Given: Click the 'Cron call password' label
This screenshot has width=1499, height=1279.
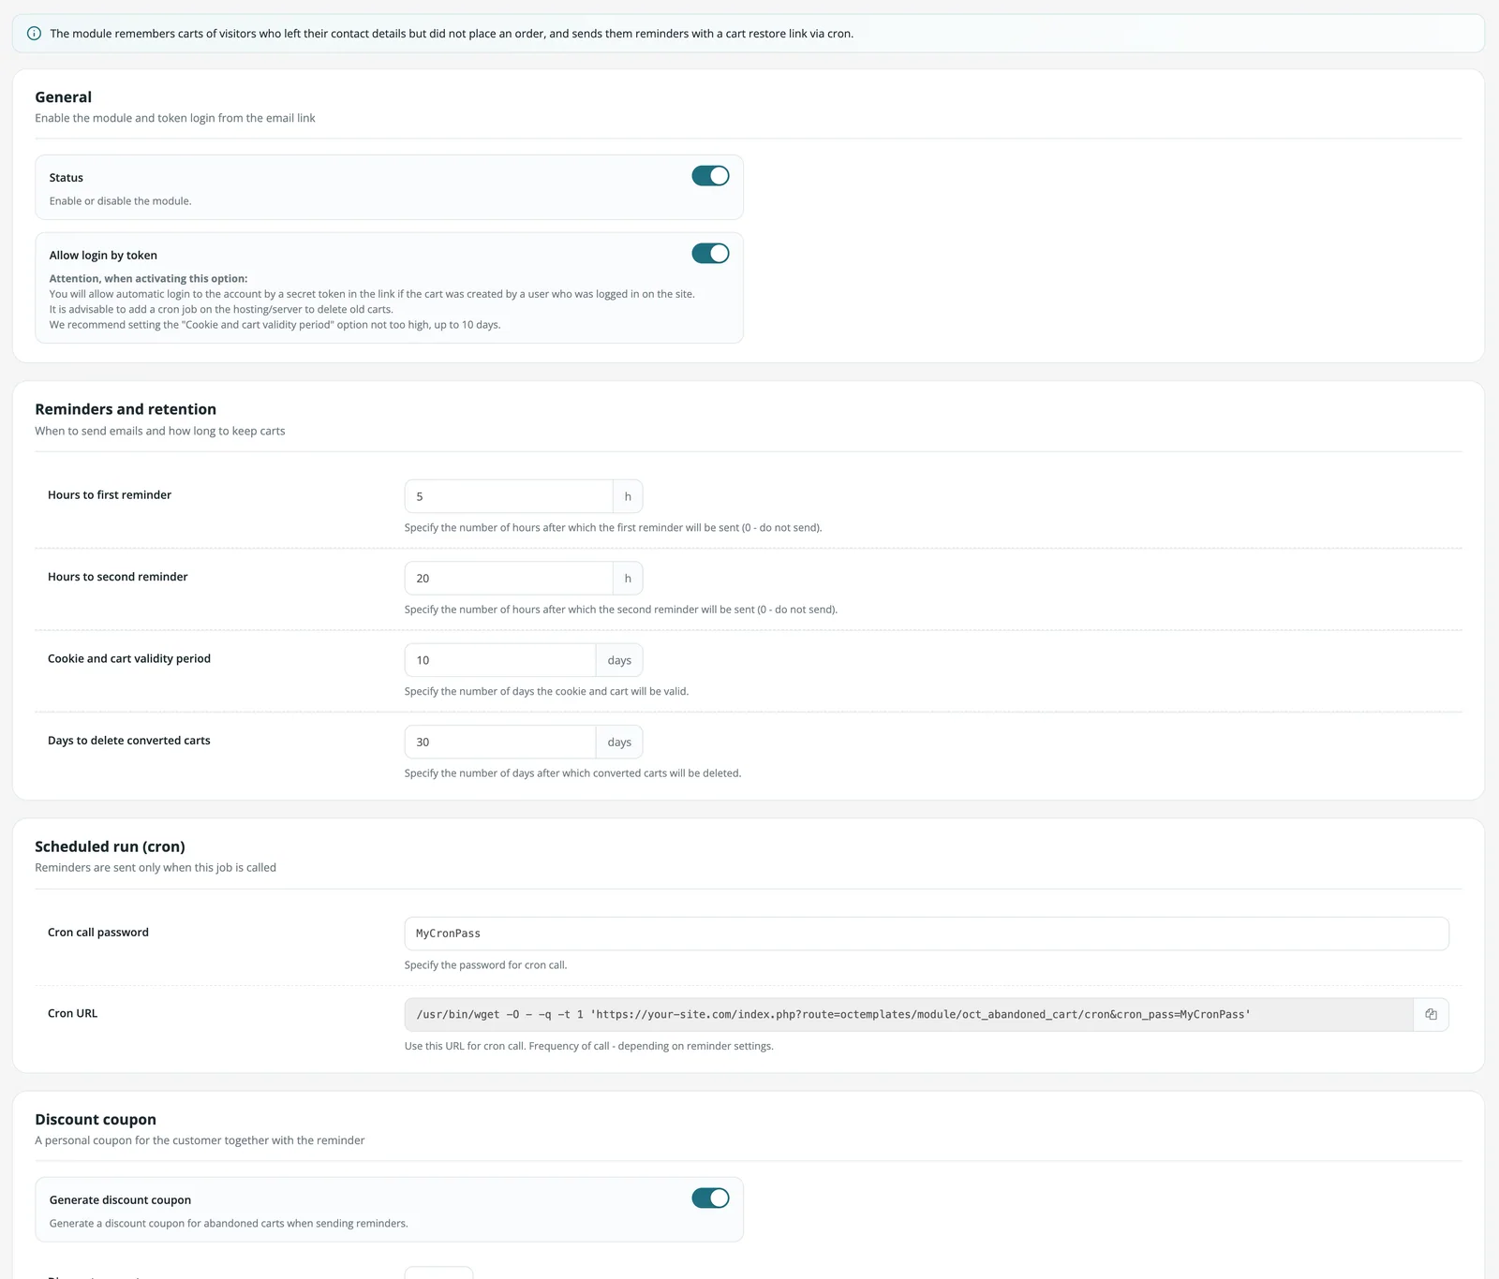Looking at the screenshot, I should pyautogui.click(x=98, y=933).
